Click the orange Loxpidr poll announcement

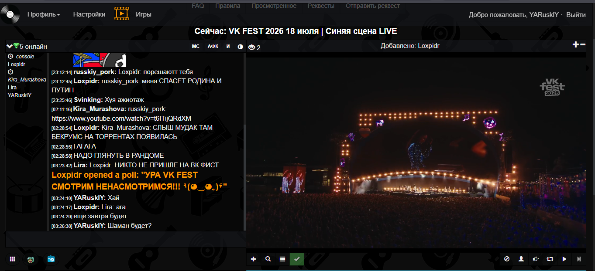click(140, 181)
